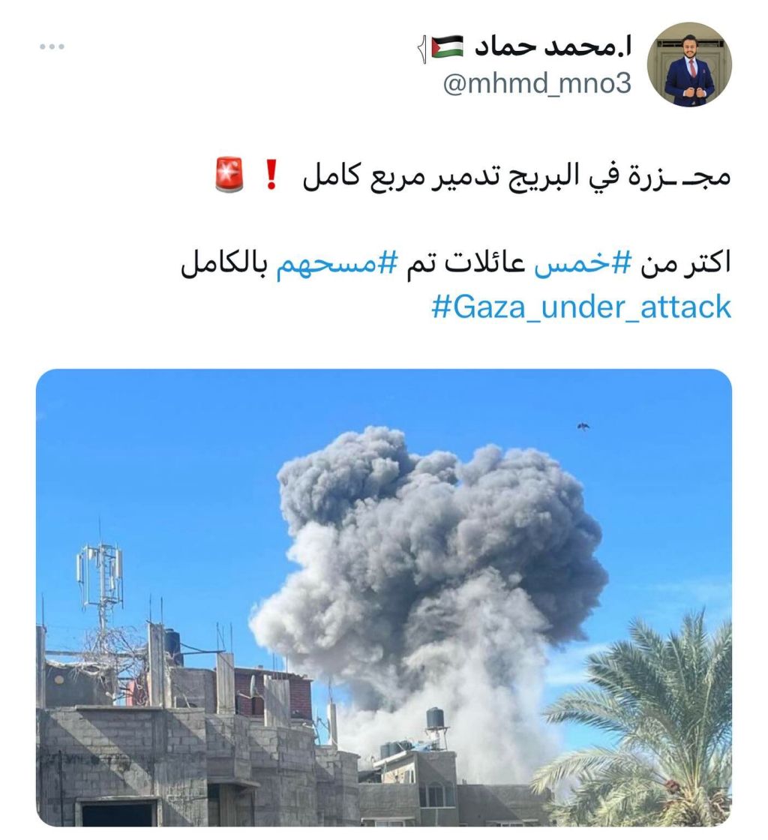Click the grey smoke cloud center

tap(428, 562)
